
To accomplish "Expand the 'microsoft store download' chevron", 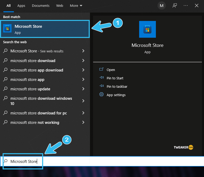I will [x=83, y=60].
